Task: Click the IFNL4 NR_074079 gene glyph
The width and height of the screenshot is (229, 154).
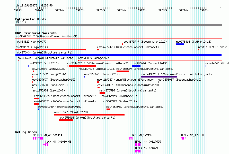Action: click(138, 151)
